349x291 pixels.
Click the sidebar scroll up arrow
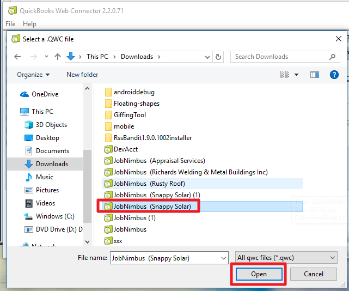[88, 88]
